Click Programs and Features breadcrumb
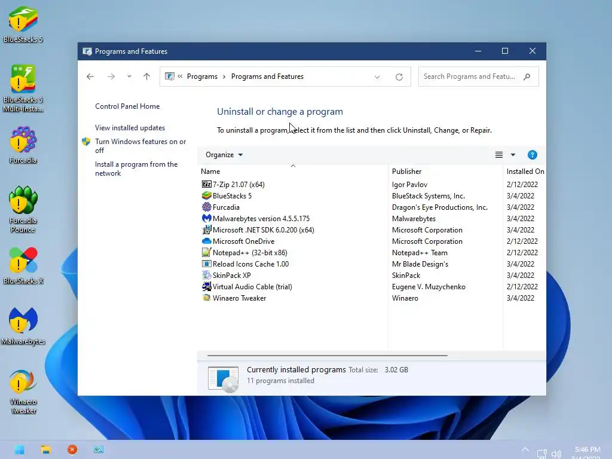The height and width of the screenshot is (459, 612). click(267, 76)
